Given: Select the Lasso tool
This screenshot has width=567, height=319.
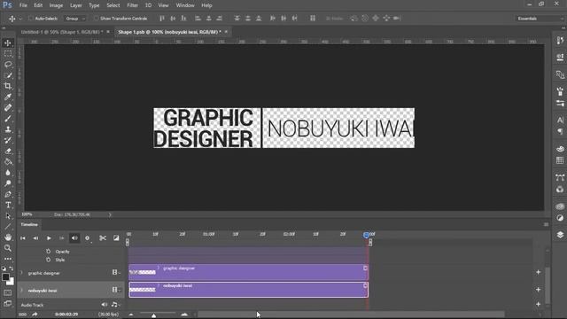Looking at the screenshot, I should pyautogui.click(x=8, y=65).
